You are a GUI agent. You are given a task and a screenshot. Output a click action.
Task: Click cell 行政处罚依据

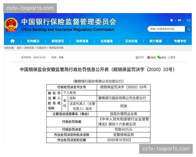(x=72, y=122)
